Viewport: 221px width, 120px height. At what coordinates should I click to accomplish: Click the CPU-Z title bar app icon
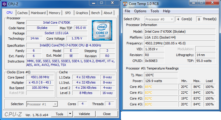[4, 4]
